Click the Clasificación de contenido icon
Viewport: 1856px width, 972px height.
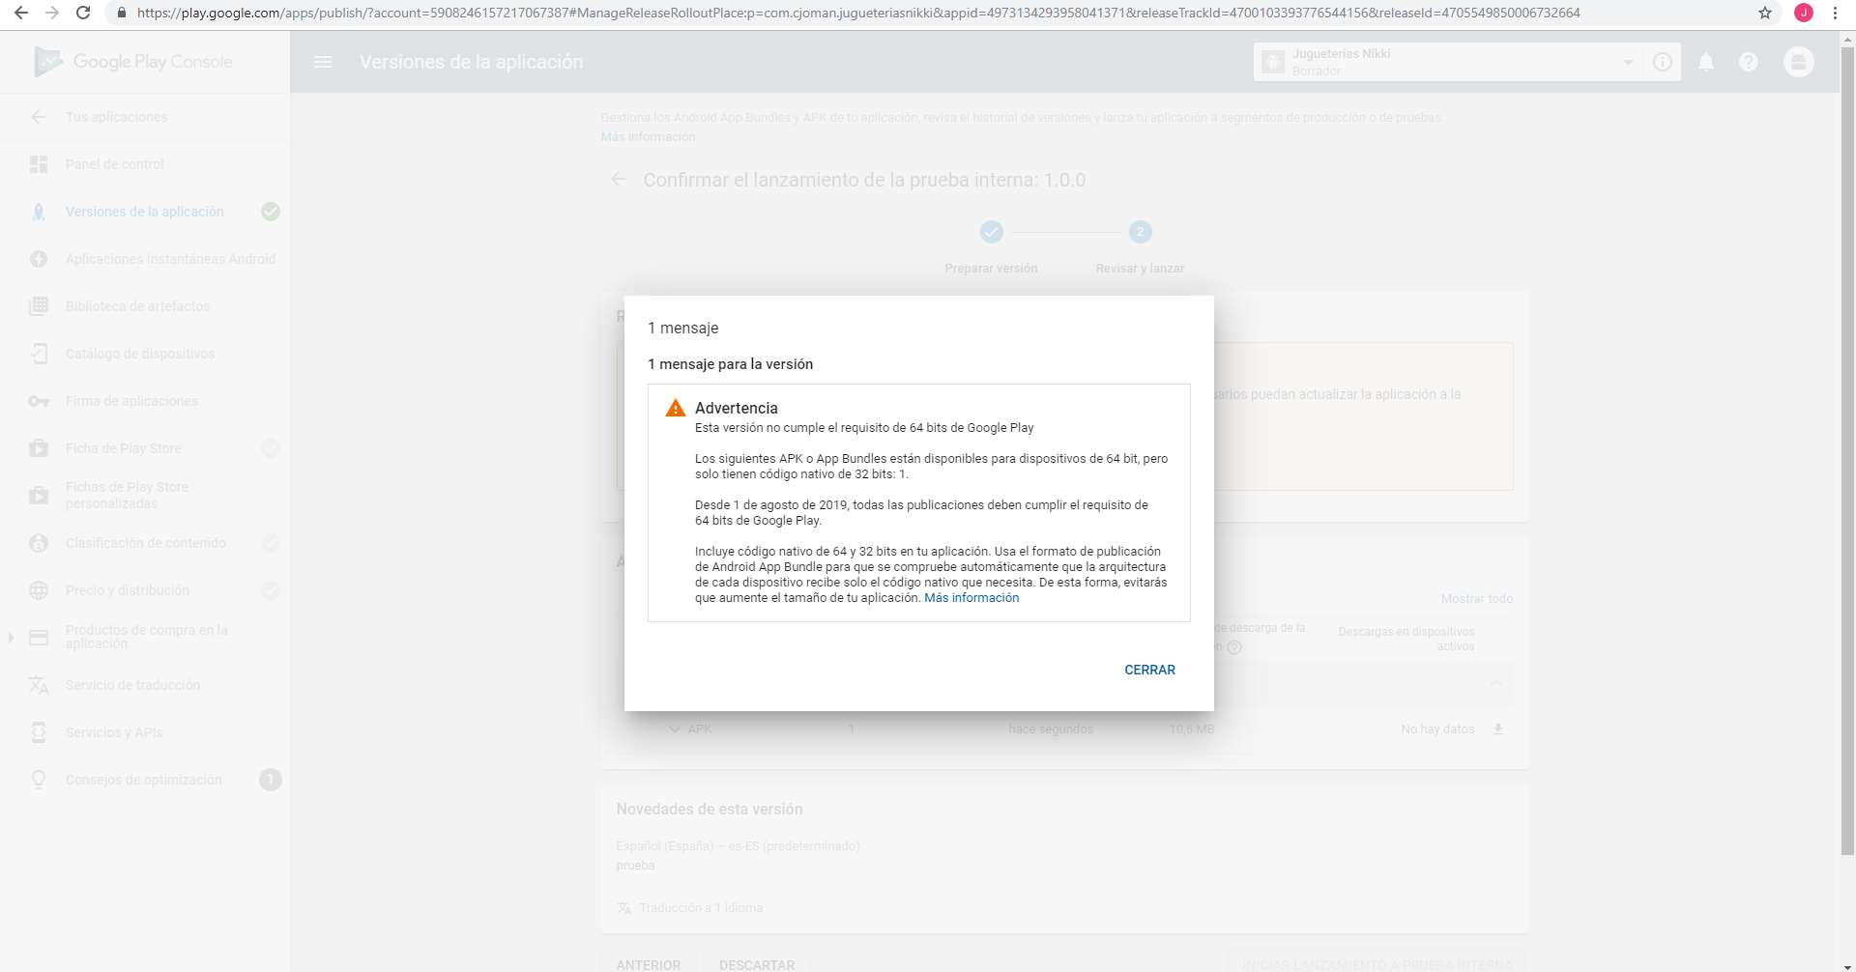[39, 543]
